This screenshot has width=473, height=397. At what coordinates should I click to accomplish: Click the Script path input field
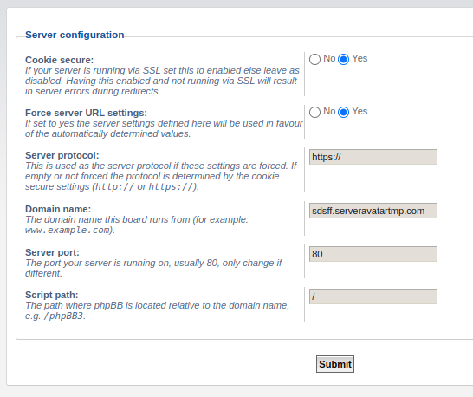point(373,296)
